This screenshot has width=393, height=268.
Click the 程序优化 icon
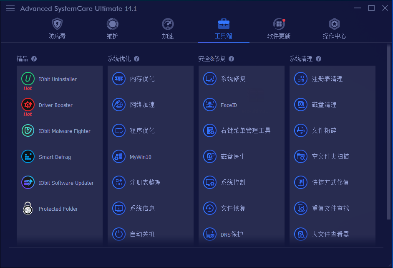click(119, 130)
